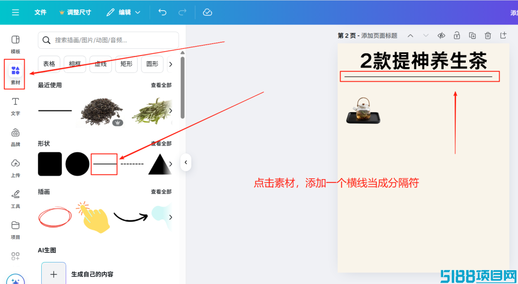
Task: Open the hamburger main menu
Action: (x=15, y=12)
